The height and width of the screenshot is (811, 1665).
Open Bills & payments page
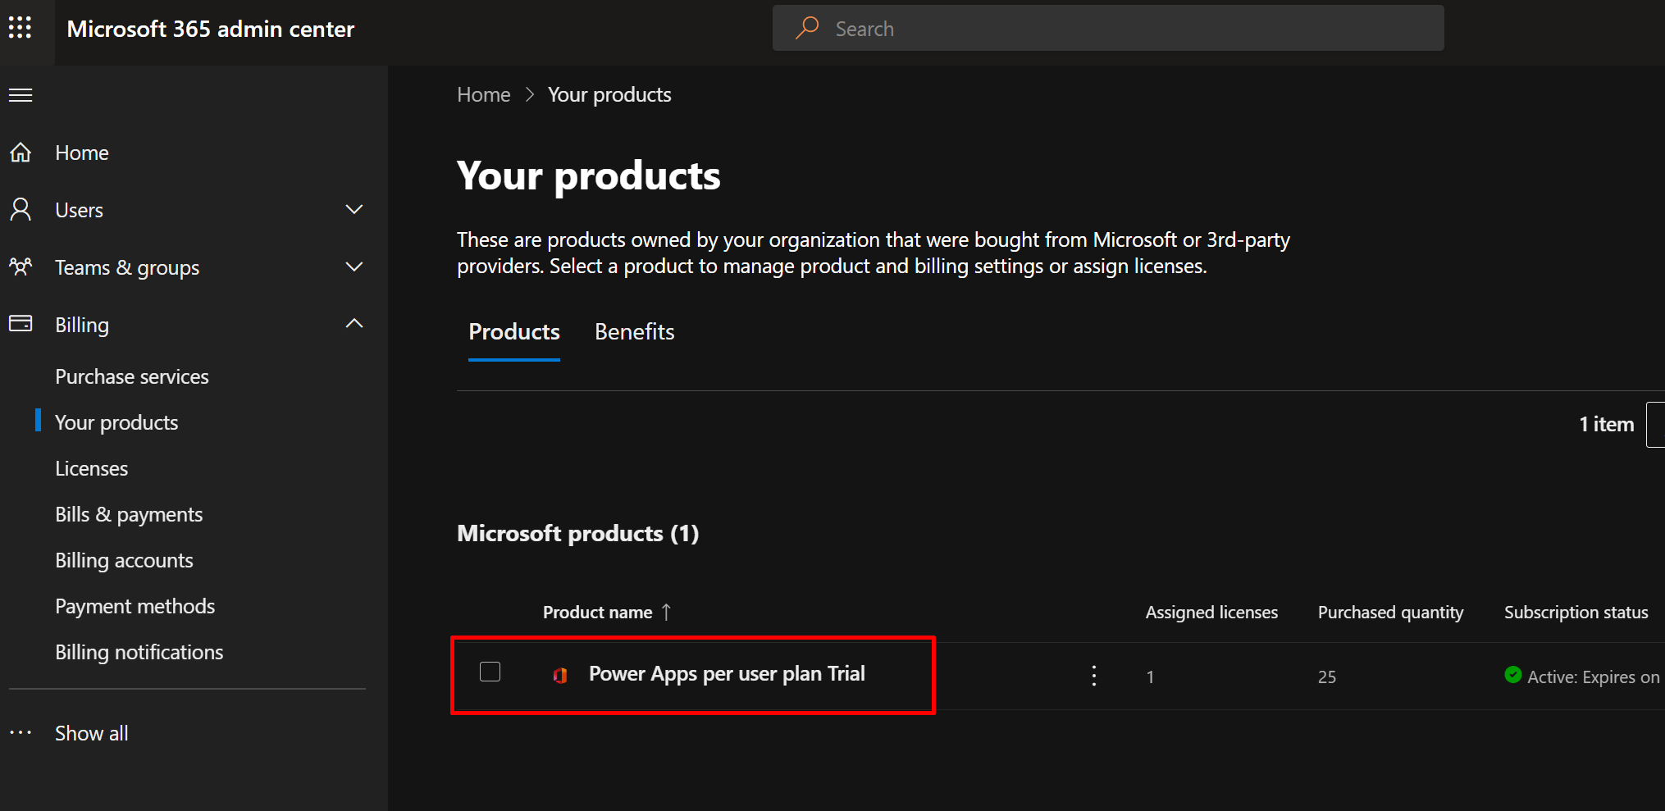pos(129,515)
